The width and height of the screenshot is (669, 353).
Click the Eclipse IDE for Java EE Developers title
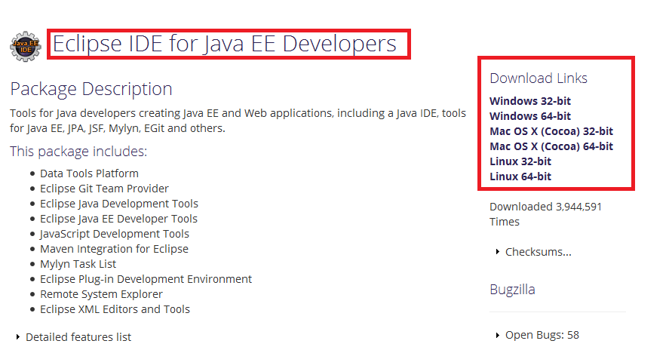tap(225, 44)
